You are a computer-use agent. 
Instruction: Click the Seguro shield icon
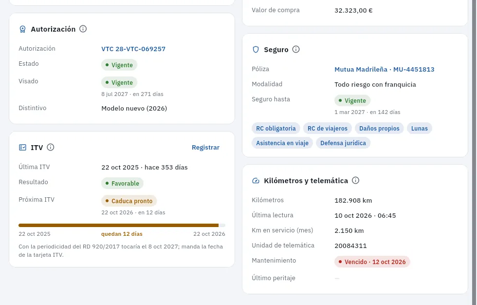click(256, 50)
